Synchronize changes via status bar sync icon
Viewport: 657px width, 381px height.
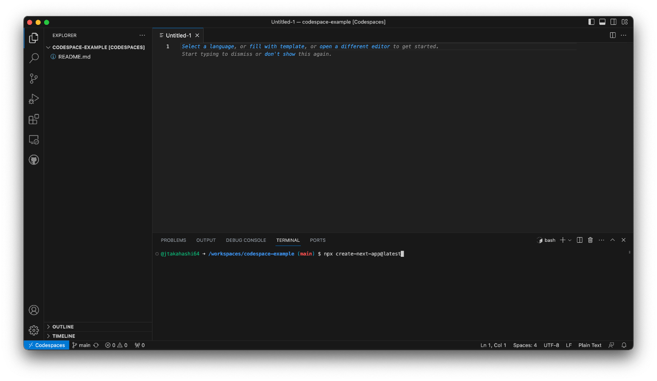(x=96, y=345)
